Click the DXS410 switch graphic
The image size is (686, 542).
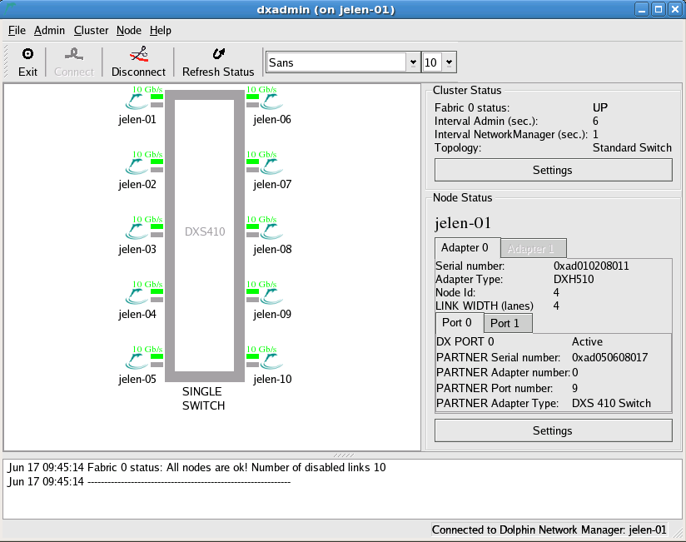(205, 236)
